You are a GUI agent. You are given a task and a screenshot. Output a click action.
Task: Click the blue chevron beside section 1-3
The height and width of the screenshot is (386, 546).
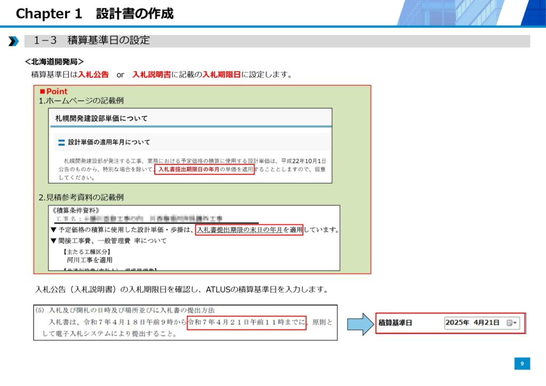13,41
